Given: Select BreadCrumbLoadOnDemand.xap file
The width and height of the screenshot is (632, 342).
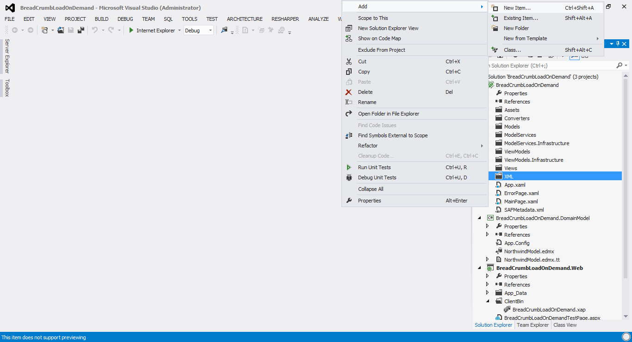Looking at the screenshot, I should coord(549,310).
